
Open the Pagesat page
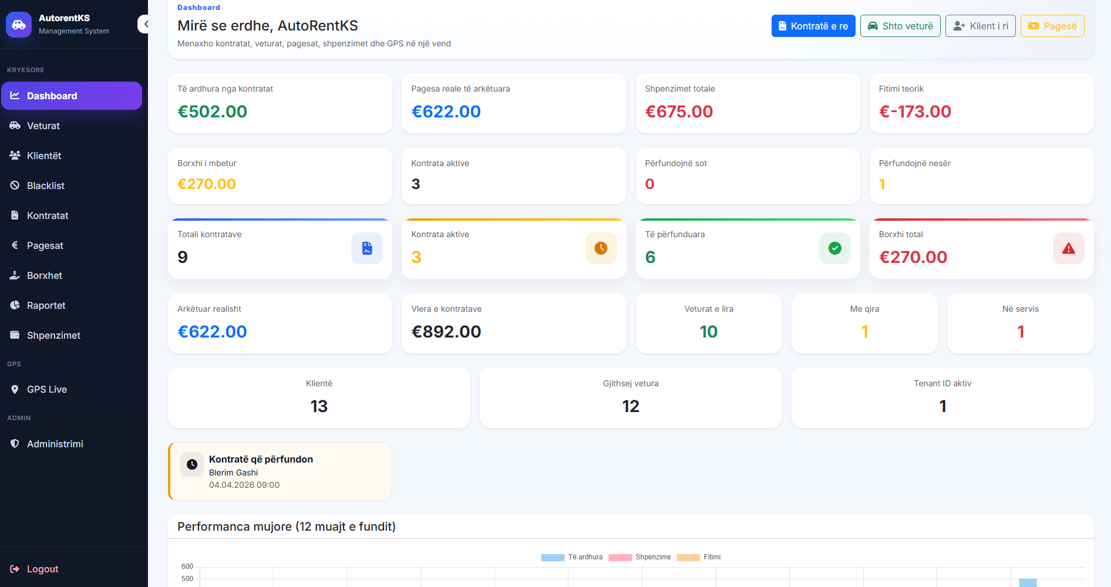point(72,245)
